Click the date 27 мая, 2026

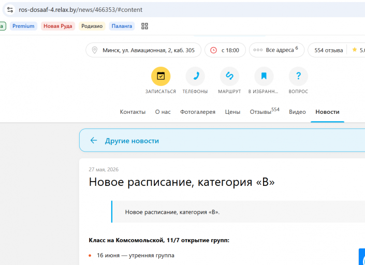(104, 169)
